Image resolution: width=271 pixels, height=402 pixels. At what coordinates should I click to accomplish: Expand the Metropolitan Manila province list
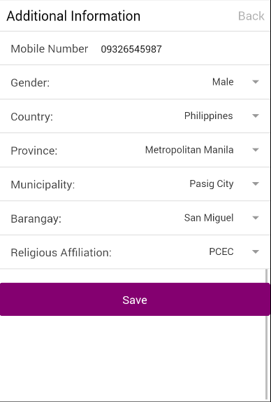pyautogui.click(x=189, y=150)
